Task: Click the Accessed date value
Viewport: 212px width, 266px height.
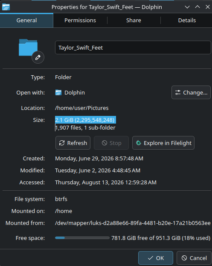Action: point(106,182)
